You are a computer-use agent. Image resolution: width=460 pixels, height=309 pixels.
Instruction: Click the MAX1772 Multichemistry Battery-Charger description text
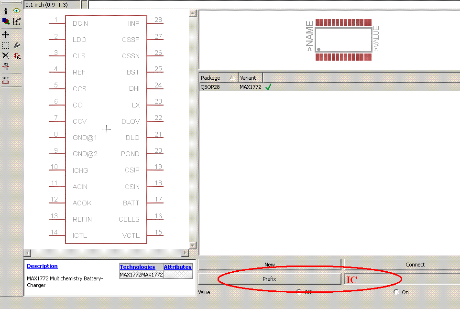point(65,282)
